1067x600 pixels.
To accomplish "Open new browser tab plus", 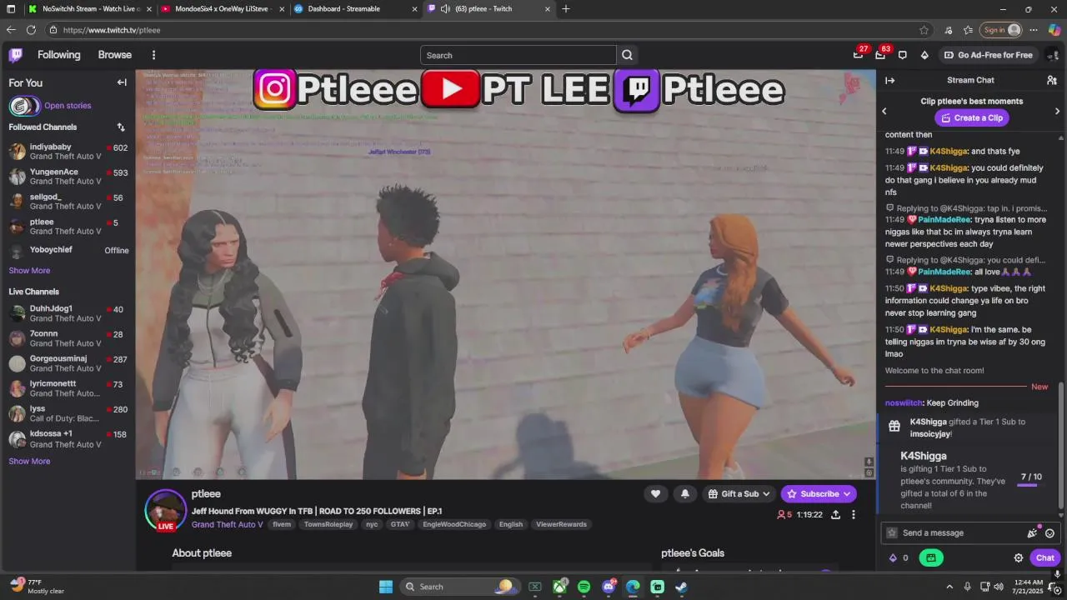I will [x=566, y=9].
